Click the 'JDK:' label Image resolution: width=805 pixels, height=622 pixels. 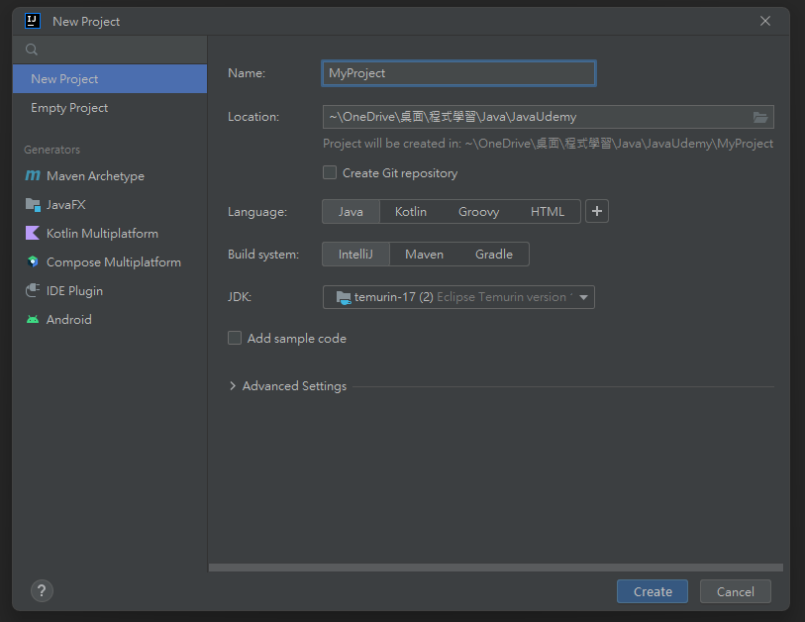click(x=240, y=297)
